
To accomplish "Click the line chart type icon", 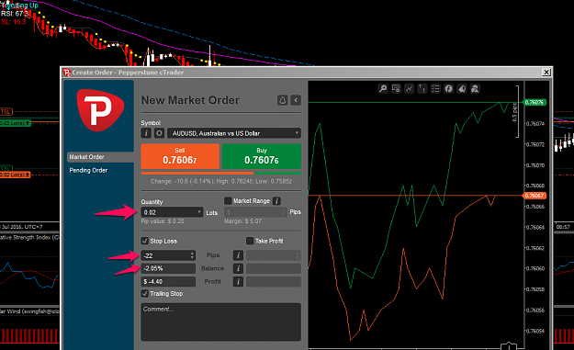I will [x=410, y=88].
